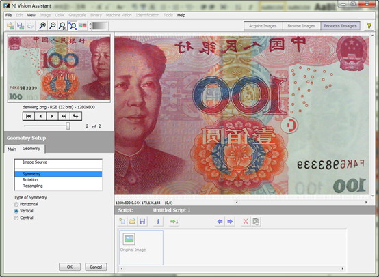Click the Zoom 1:1 magnifier icon
The image size is (379, 277).
pos(62,25)
